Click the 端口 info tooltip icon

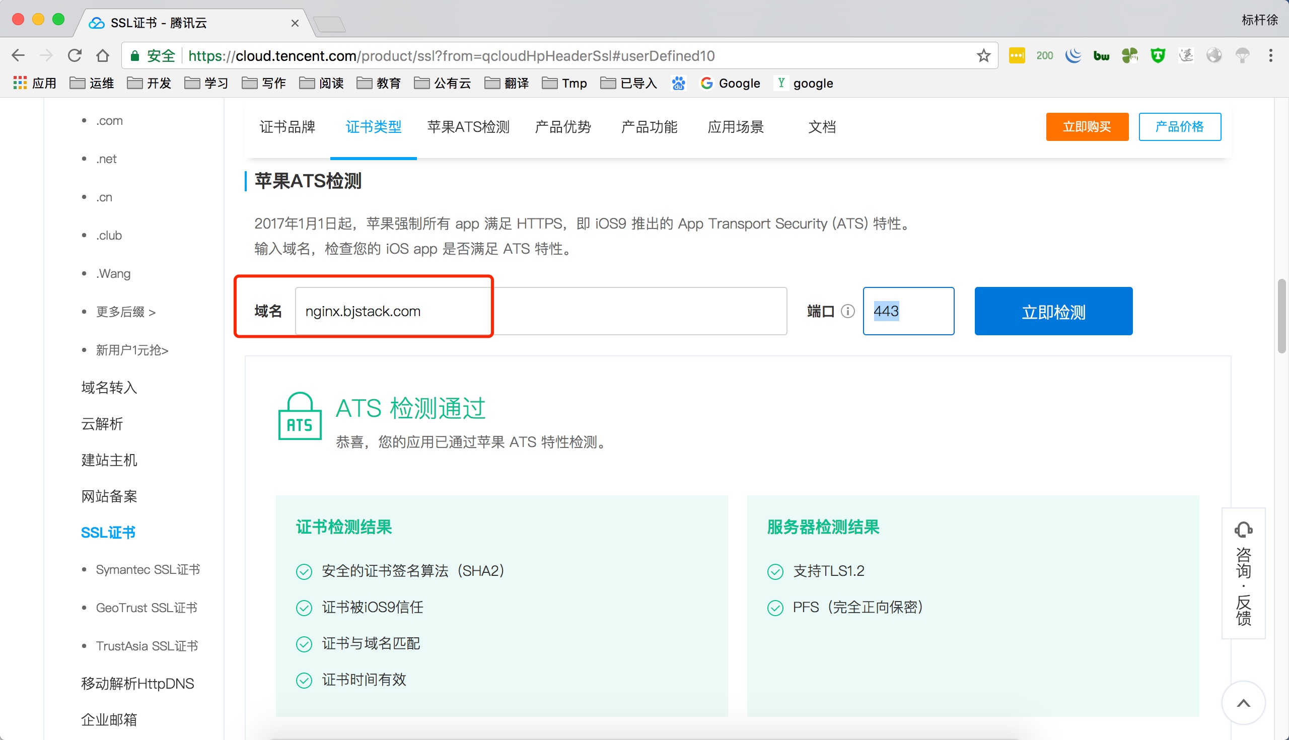pos(847,311)
